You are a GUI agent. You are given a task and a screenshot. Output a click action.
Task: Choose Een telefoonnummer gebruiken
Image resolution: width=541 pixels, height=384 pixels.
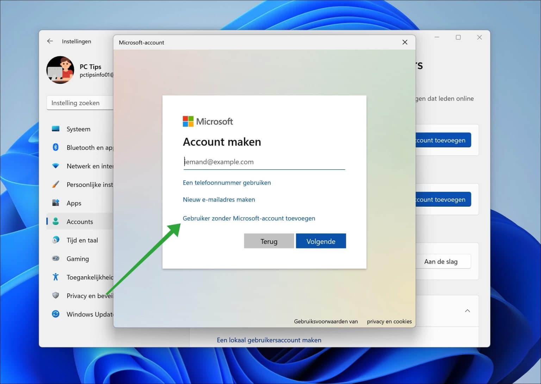click(227, 182)
